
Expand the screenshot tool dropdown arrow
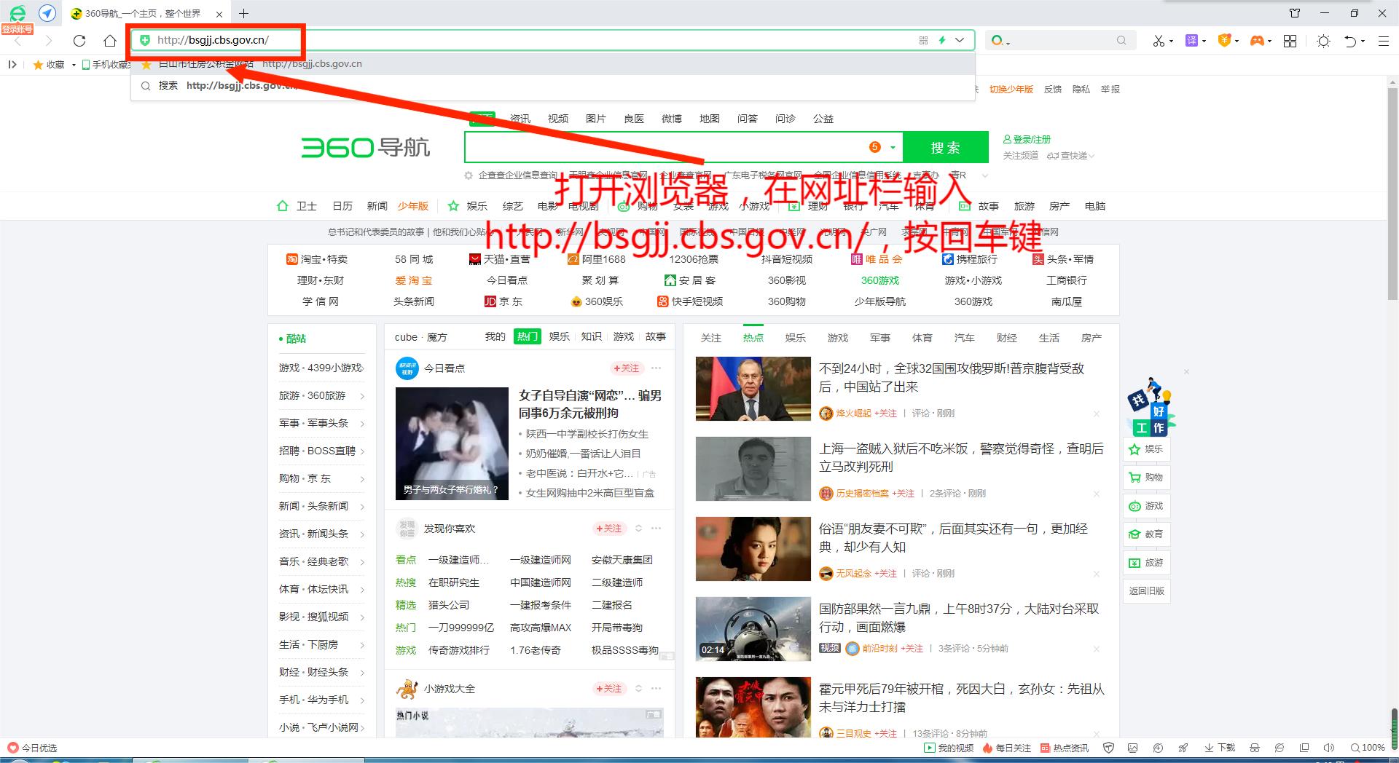tap(1171, 41)
